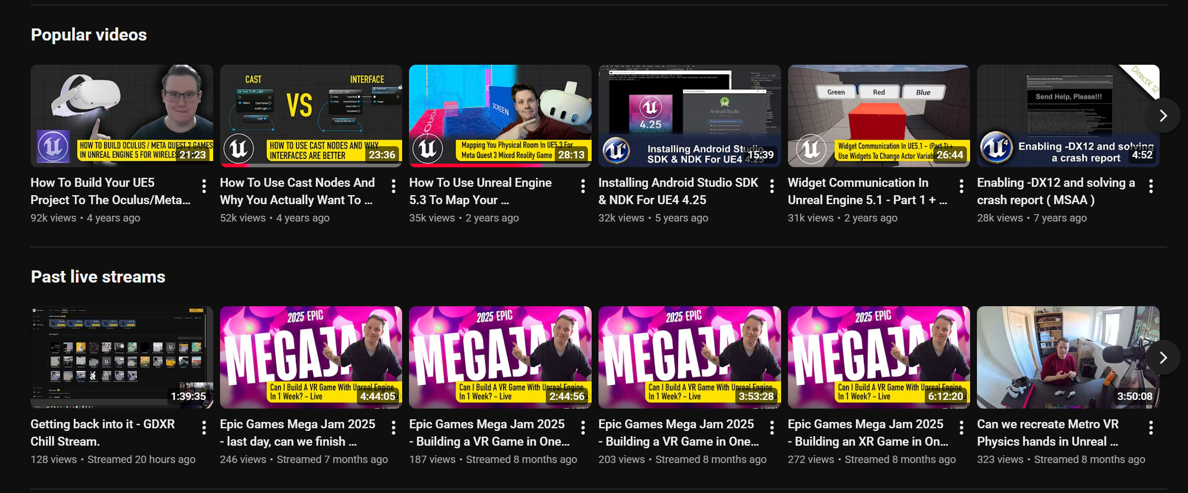Viewport: 1188px width, 493px height.
Task: Show next Past live streams with the right chevron
Action: (x=1163, y=358)
